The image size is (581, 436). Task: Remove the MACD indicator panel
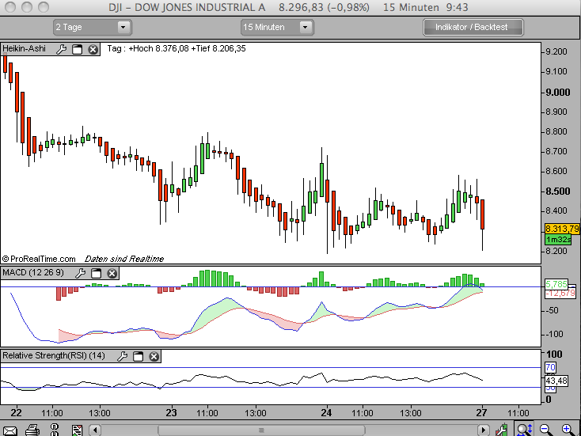[x=112, y=273]
